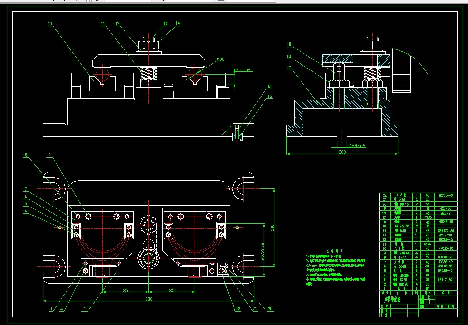Image resolution: width=468 pixels, height=325 pixels.
Task: Pick callout number 16 beside front view
Action: pyautogui.click(x=270, y=96)
